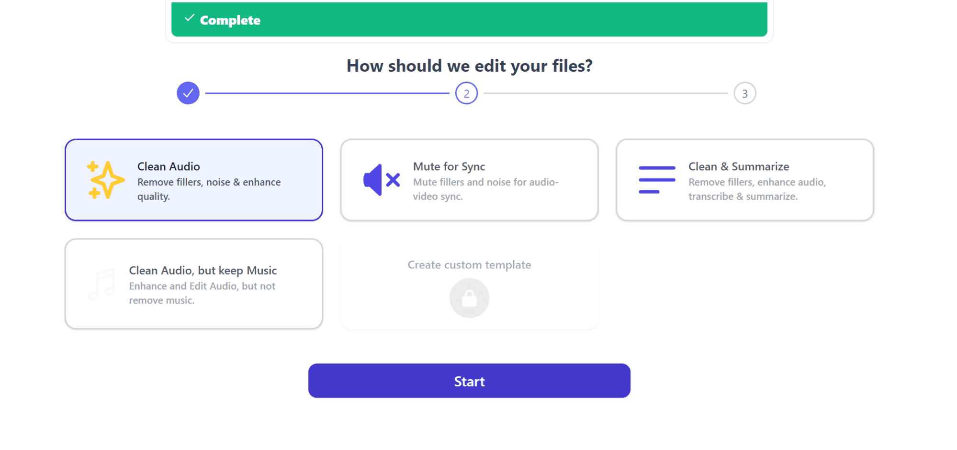Image resolution: width=957 pixels, height=450 pixels.
Task: Select Clean Audio, but keep Music
Action: coord(194,284)
